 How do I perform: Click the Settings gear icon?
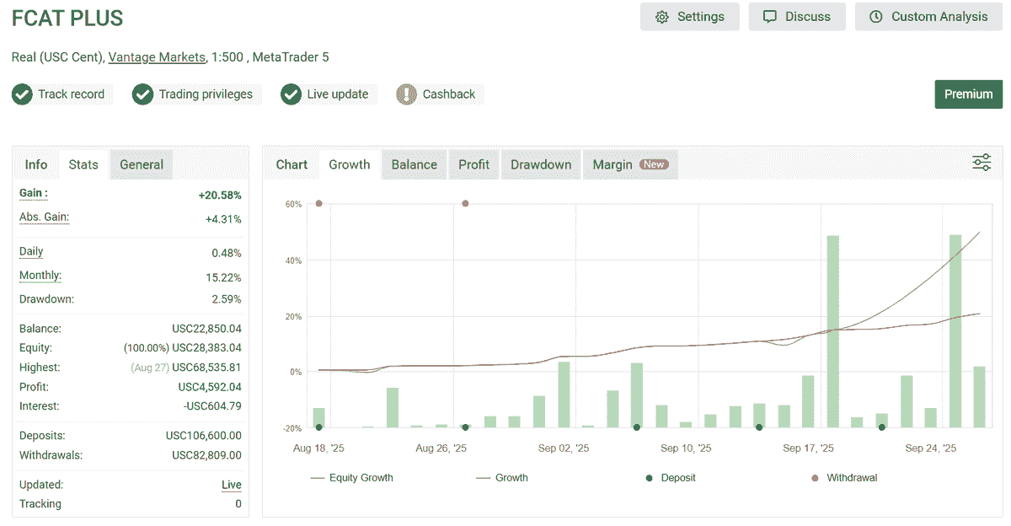662,17
